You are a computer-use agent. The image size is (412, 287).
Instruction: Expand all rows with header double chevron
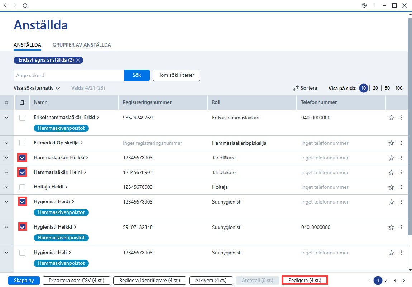pos(6,102)
